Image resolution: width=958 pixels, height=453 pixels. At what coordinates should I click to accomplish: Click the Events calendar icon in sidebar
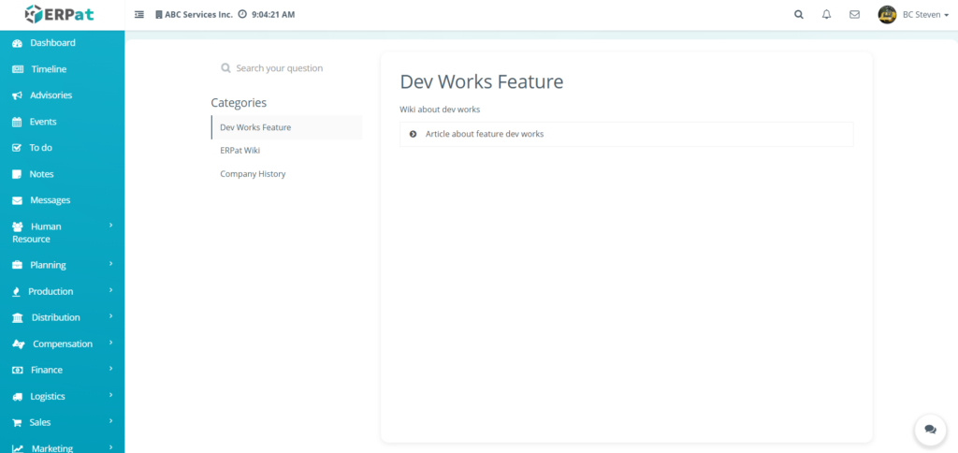(18, 122)
